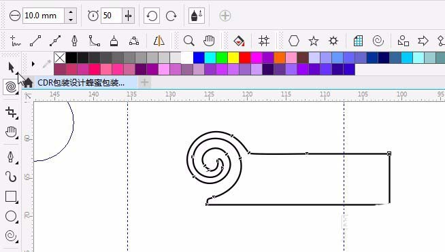Image resolution: width=445 pixels, height=252 pixels.
Task: Decrease nib size with the down spinner arrow
Action: (70, 19)
